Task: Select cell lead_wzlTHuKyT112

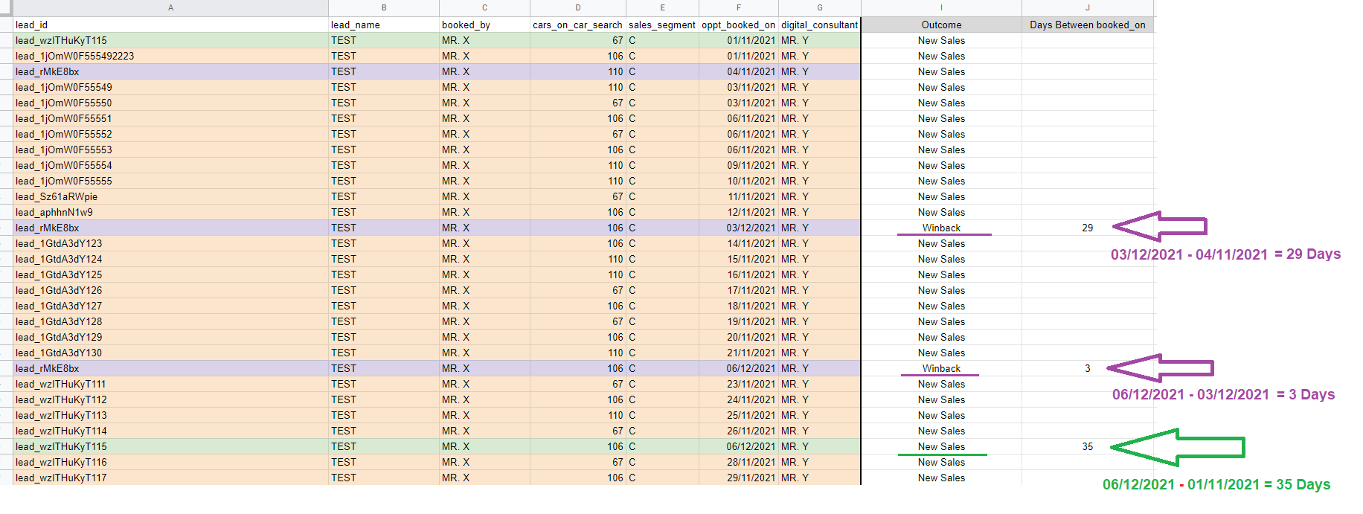Action: pyautogui.click(x=170, y=399)
